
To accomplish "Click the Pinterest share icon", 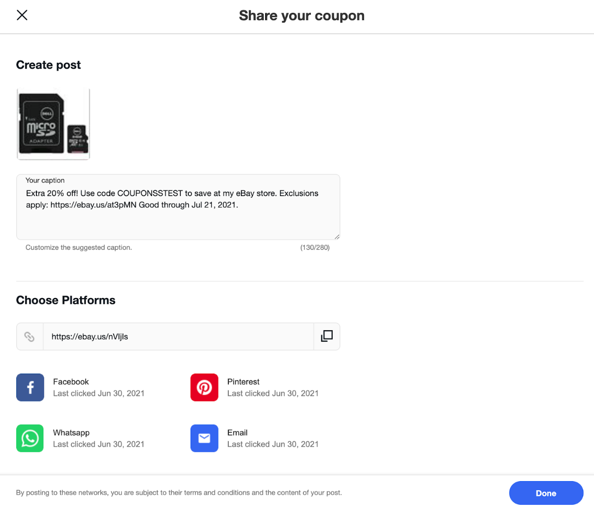I will 205,388.
